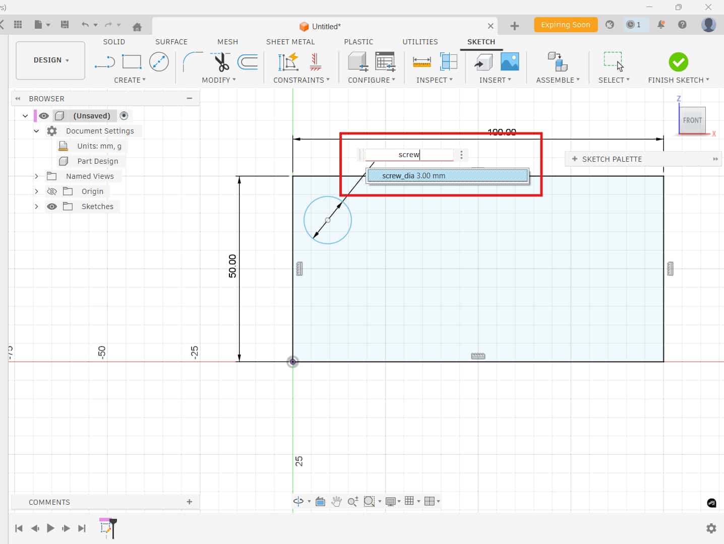The height and width of the screenshot is (544, 724).
Task: Expand the Sketches folder
Action: 36,207
